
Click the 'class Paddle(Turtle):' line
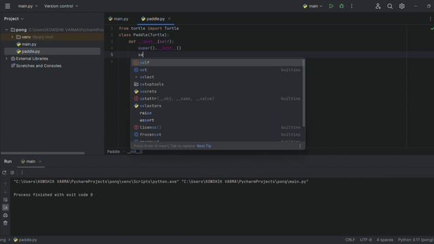point(144,35)
